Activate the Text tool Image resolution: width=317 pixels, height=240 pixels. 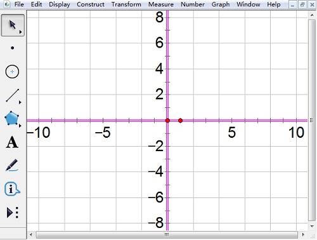click(12, 142)
